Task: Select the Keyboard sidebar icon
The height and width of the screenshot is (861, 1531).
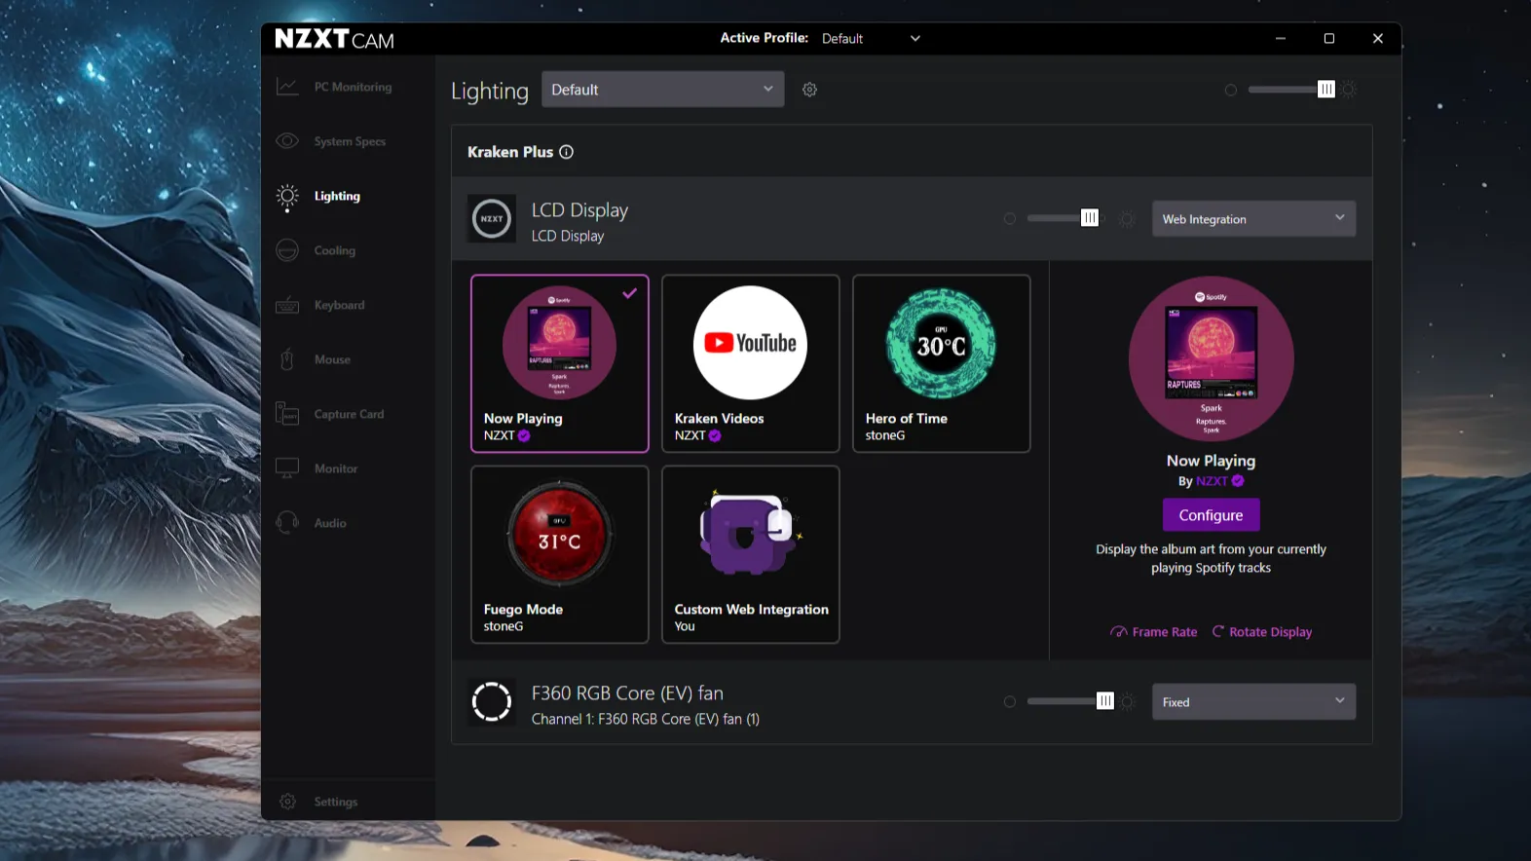Action: point(287,305)
